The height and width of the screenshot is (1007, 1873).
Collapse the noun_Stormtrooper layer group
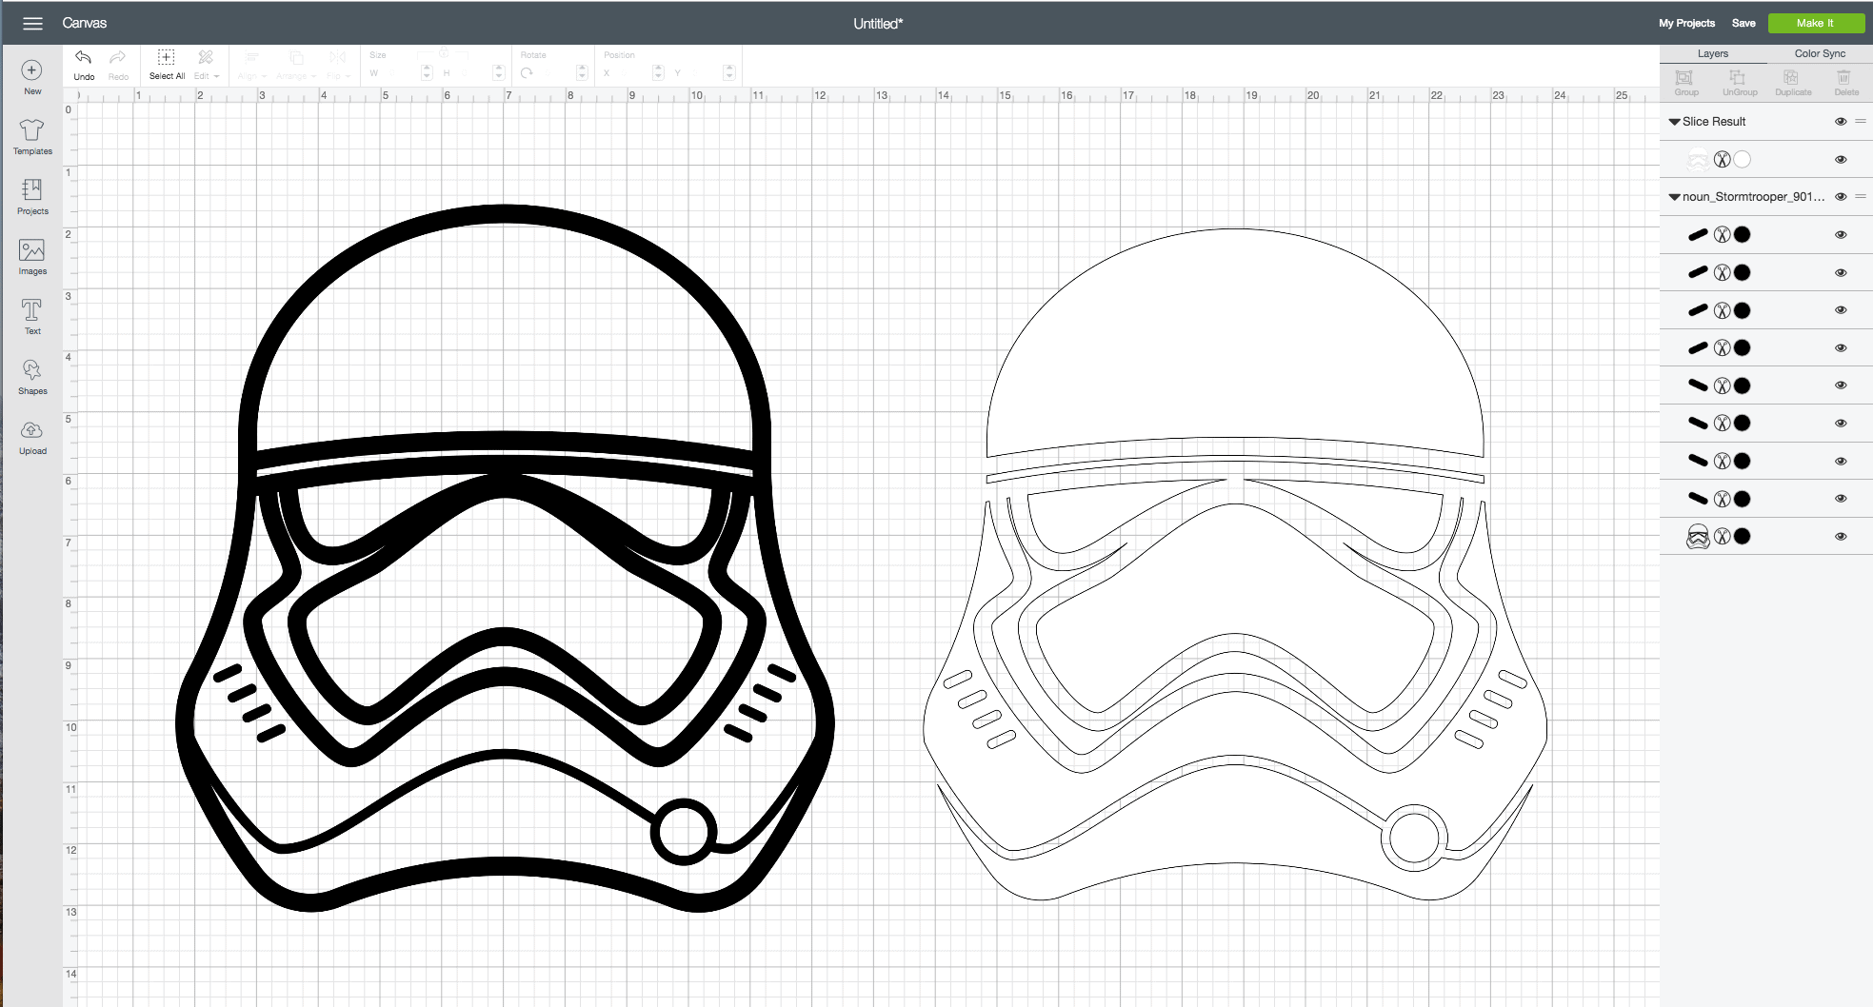point(1674,197)
